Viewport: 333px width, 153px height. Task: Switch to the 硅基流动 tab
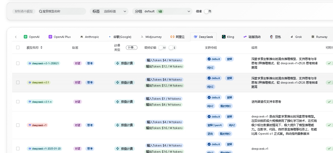pyautogui.click(x=252, y=37)
